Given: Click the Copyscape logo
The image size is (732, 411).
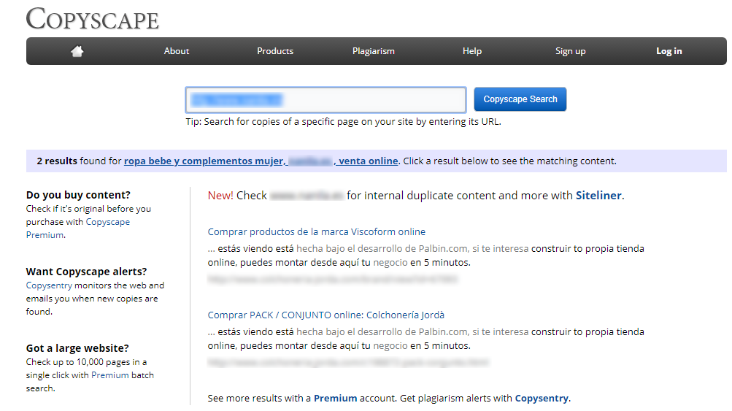Looking at the screenshot, I should [x=93, y=19].
